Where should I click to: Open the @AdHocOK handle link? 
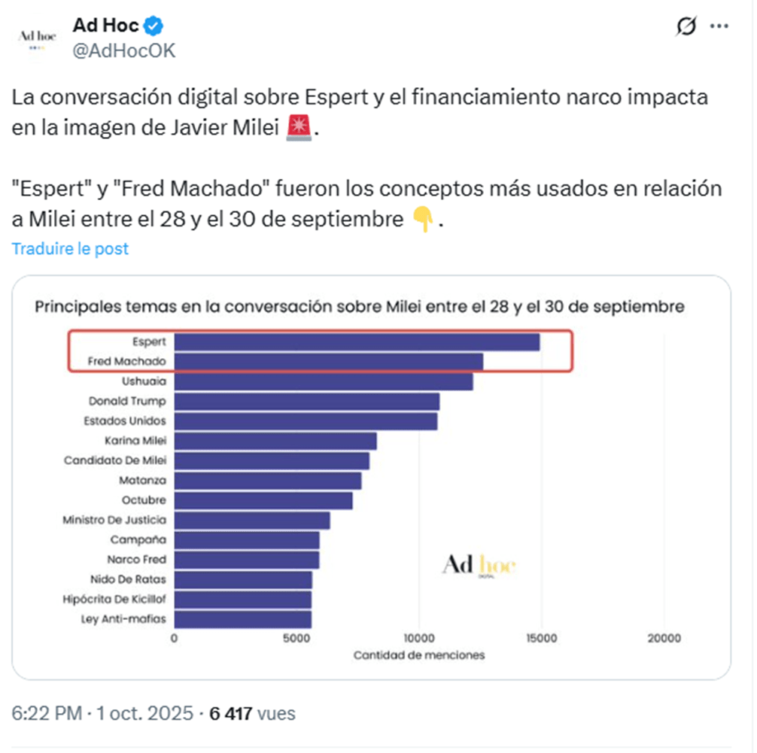pyautogui.click(x=123, y=51)
